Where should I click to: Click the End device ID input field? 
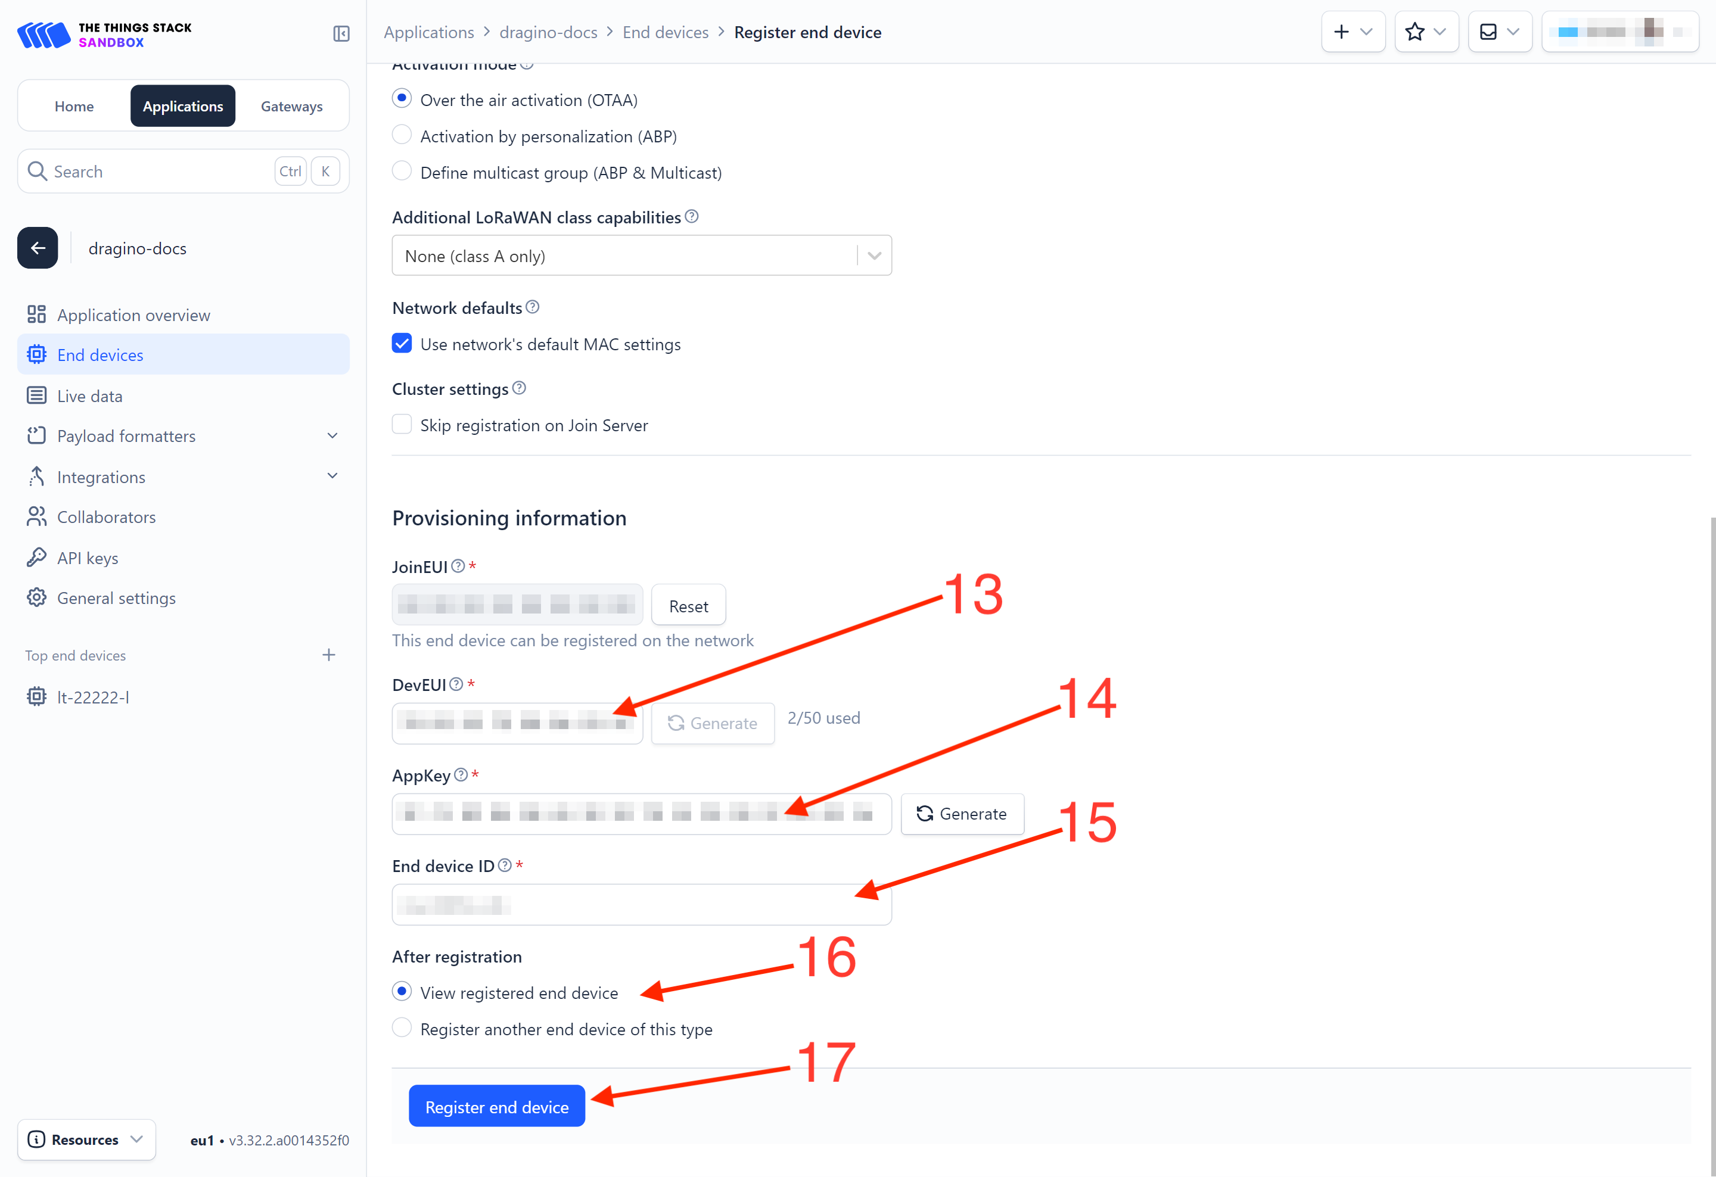642,905
